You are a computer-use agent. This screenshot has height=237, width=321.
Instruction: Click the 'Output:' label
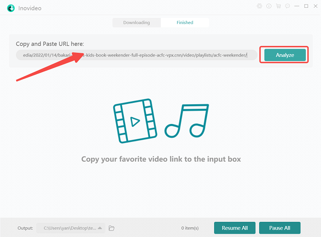coord(25,228)
